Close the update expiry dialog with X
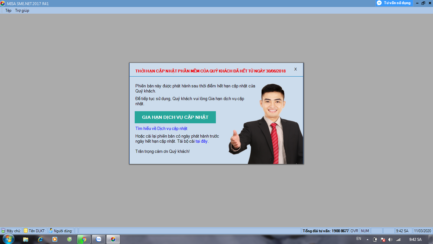 [295, 69]
